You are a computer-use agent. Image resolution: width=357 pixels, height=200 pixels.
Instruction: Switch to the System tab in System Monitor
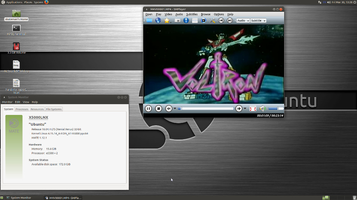(x=9, y=109)
